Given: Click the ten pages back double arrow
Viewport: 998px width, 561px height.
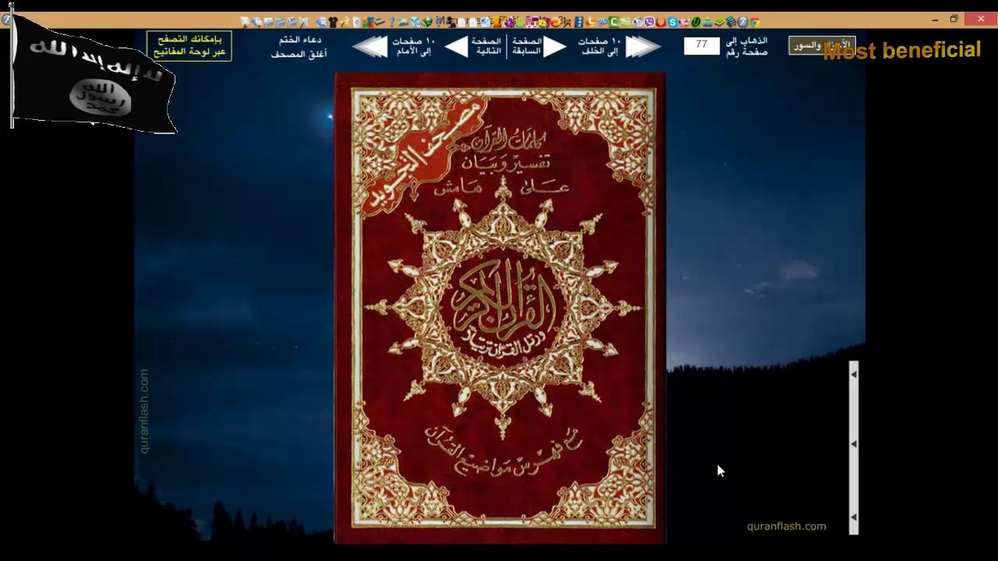Looking at the screenshot, I should click(x=643, y=47).
